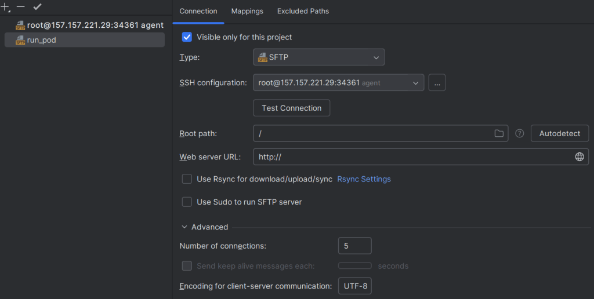Open the Rsync Settings link
The image size is (594, 299).
pos(364,179)
